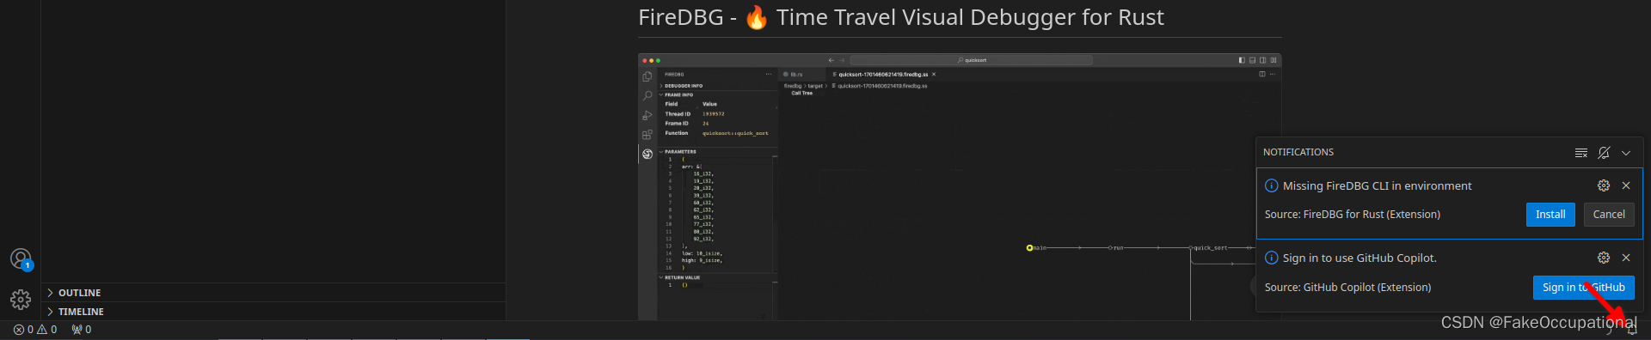
Task: Click the notification bell in status bar
Action: (x=1632, y=331)
